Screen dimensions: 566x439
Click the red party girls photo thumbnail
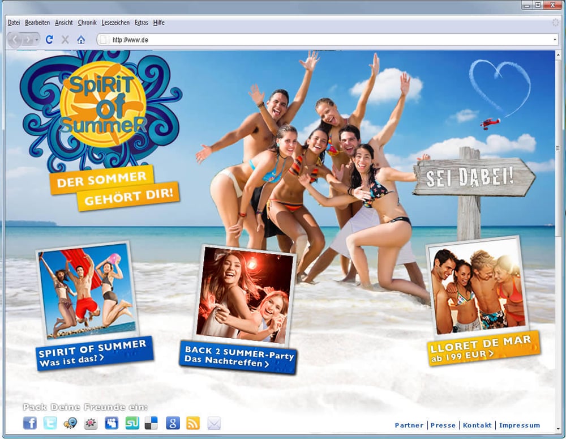click(245, 295)
